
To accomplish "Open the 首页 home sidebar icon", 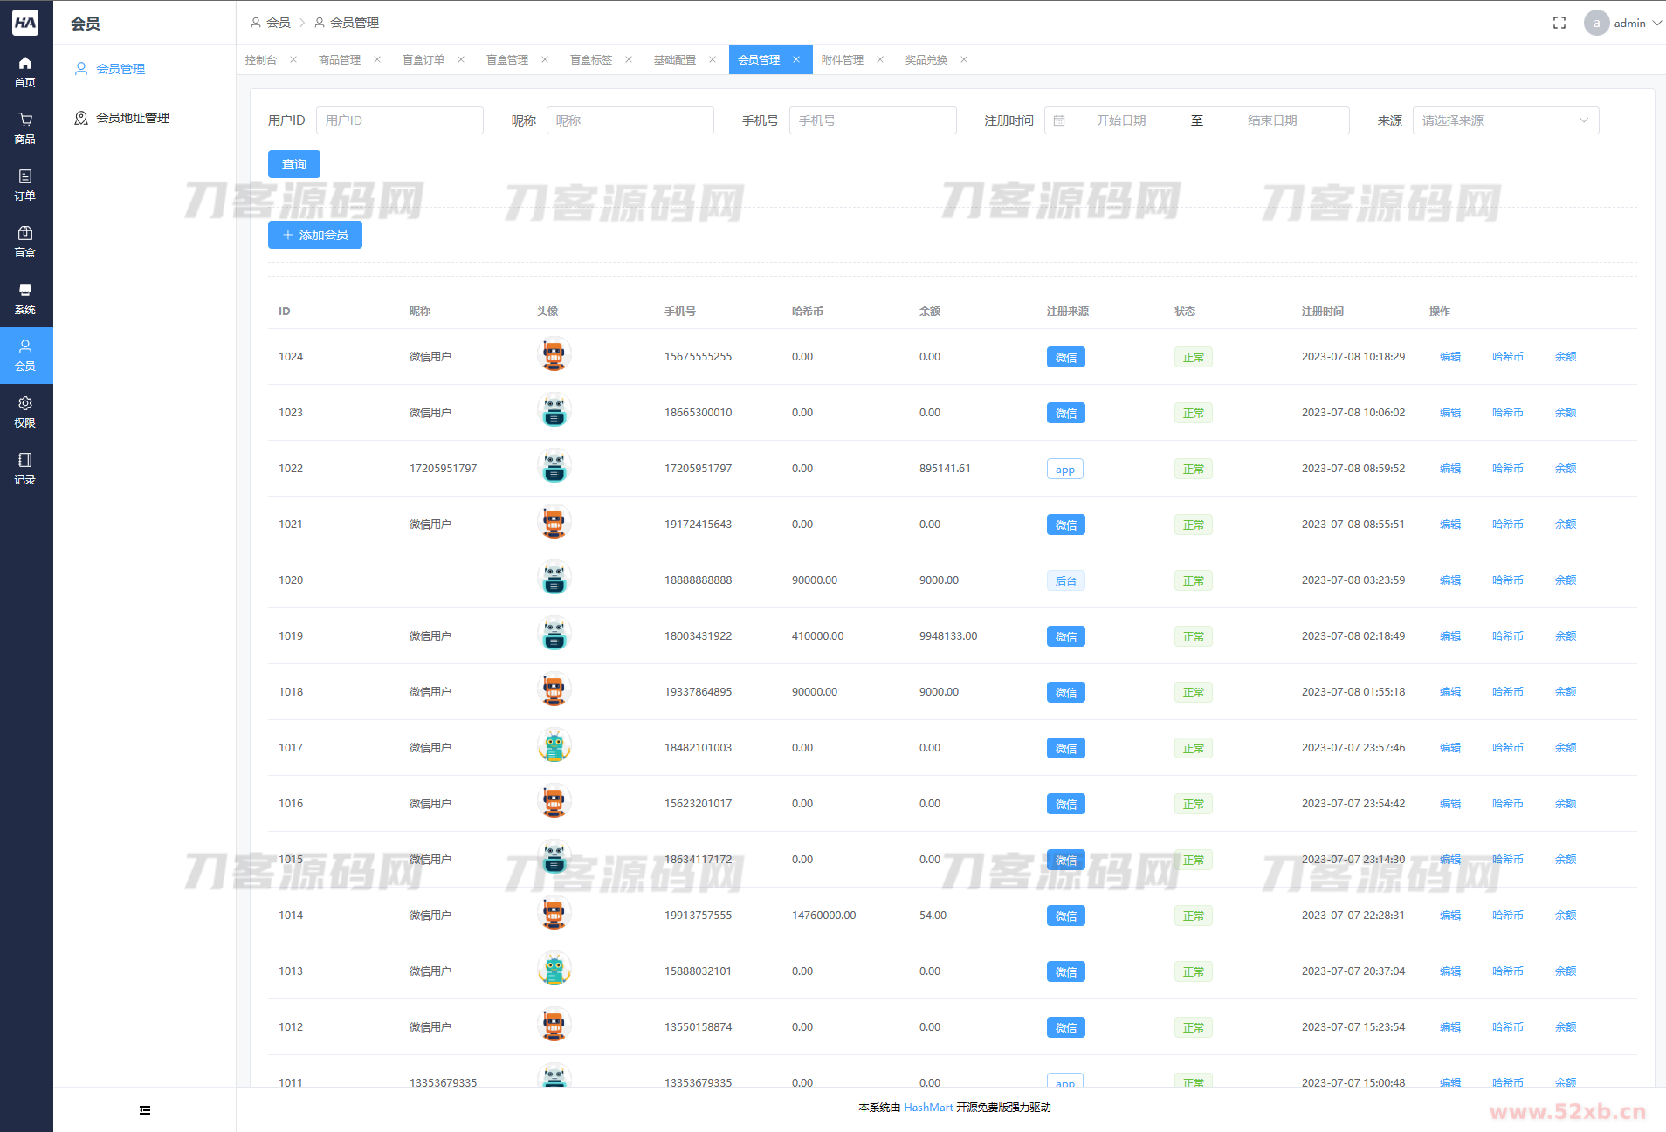I will tap(25, 72).
